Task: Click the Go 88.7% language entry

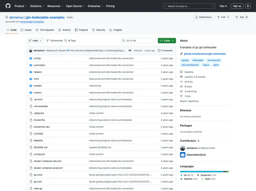Action: 187,175
